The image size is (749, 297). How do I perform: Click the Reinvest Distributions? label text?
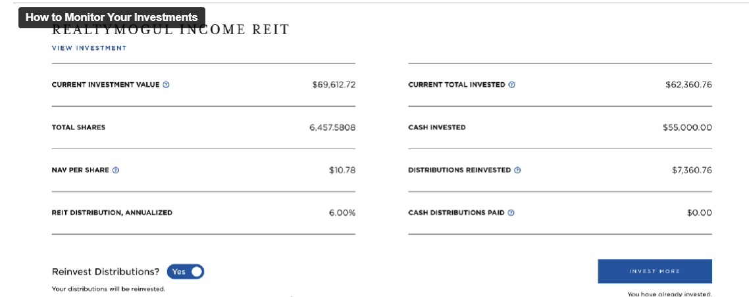point(105,272)
